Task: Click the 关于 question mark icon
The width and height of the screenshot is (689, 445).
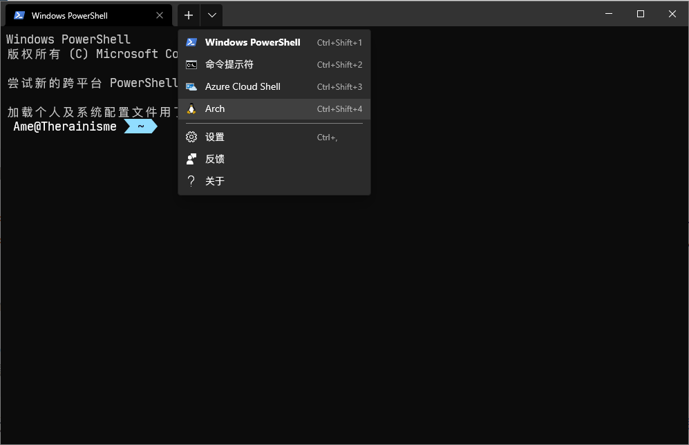Action: (191, 181)
